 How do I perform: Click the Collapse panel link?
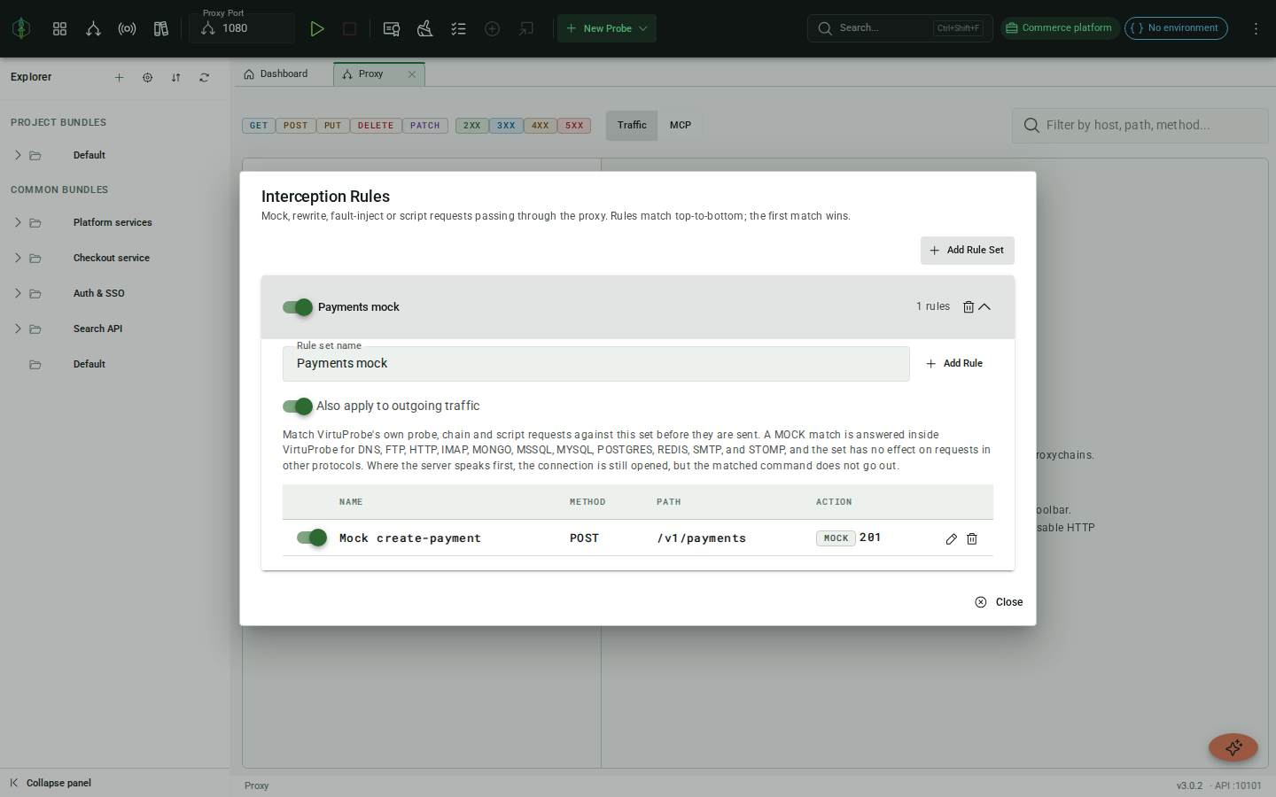pos(51,783)
